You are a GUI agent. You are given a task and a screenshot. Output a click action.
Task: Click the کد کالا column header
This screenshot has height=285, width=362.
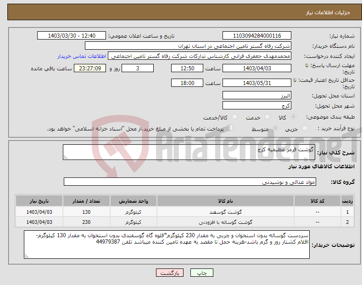click(317, 201)
